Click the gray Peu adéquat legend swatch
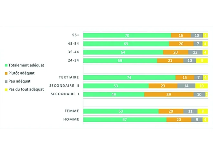Viewport: 213px width, 155px height. pyautogui.click(x=6, y=81)
